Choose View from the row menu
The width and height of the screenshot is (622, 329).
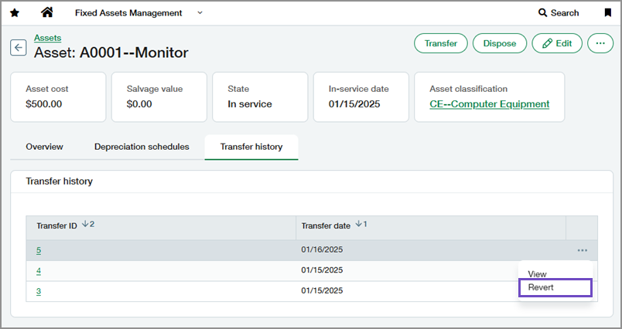pyautogui.click(x=537, y=274)
